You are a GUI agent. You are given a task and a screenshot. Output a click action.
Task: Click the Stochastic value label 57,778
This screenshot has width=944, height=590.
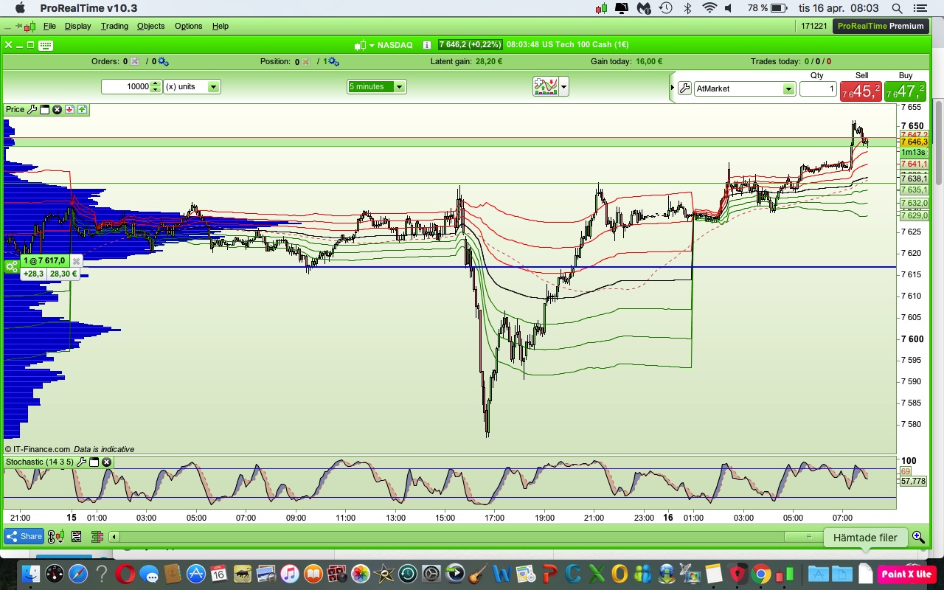[x=914, y=481]
